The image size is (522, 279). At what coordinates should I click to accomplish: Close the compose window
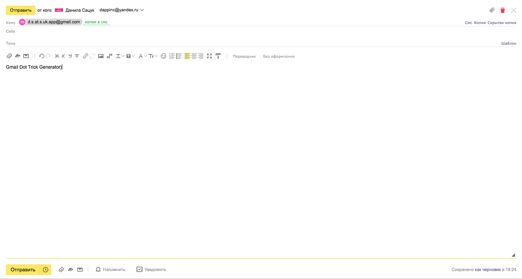[514, 10]
